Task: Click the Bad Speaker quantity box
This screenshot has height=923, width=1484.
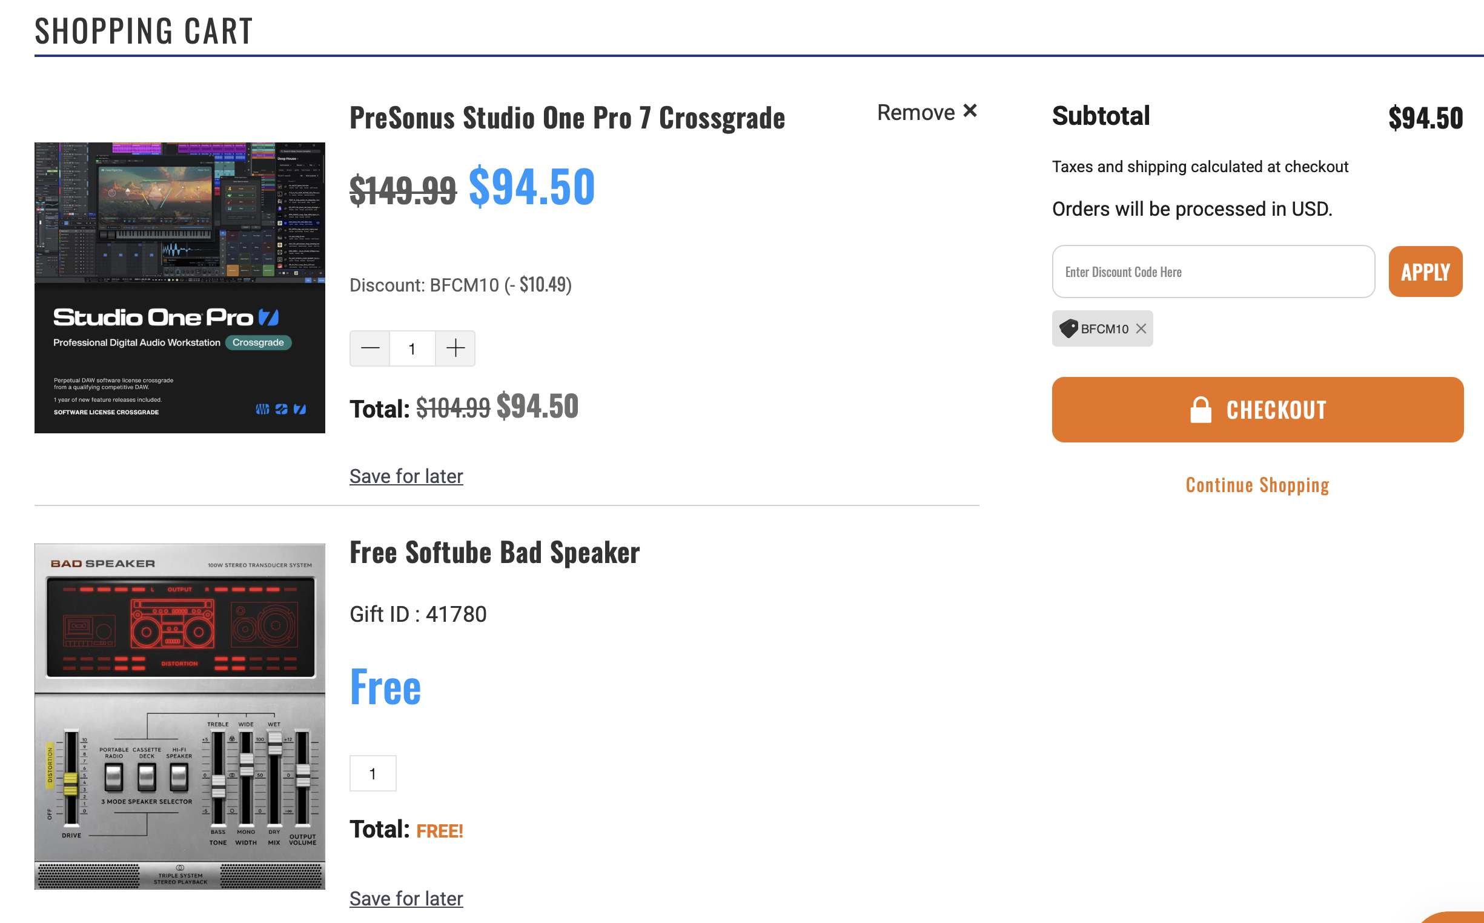Action: click(x=373, y=773)
